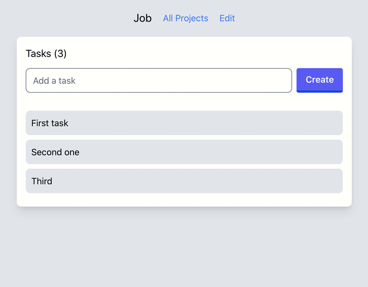This screenshot has height=287, width=368.
Task: Click the Edit link
Action: [227, 18]
